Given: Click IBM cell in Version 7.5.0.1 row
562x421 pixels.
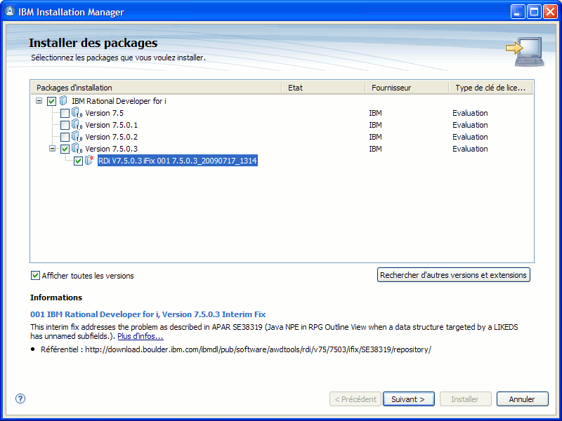Looking at the screenshot, I should click(375, 125).
